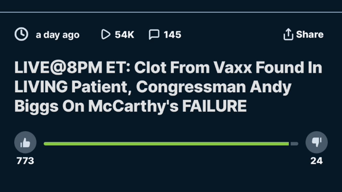The height and width of the screenshot is (192, 342).
Task: Click the word FAILURE in the title
Action: 214,106
